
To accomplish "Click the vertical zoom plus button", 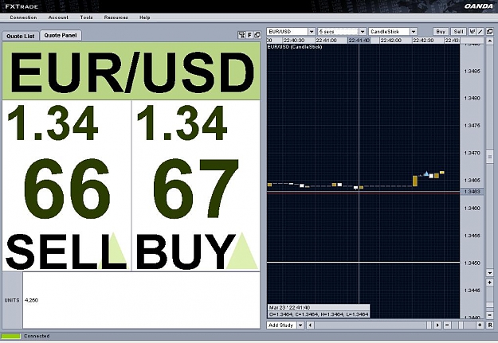I will (490, 282).
